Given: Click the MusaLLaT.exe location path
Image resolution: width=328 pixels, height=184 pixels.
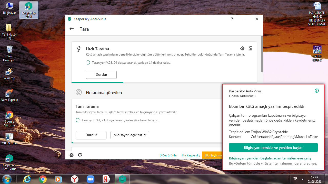Looking at the screenshot, I should point(284,137).
